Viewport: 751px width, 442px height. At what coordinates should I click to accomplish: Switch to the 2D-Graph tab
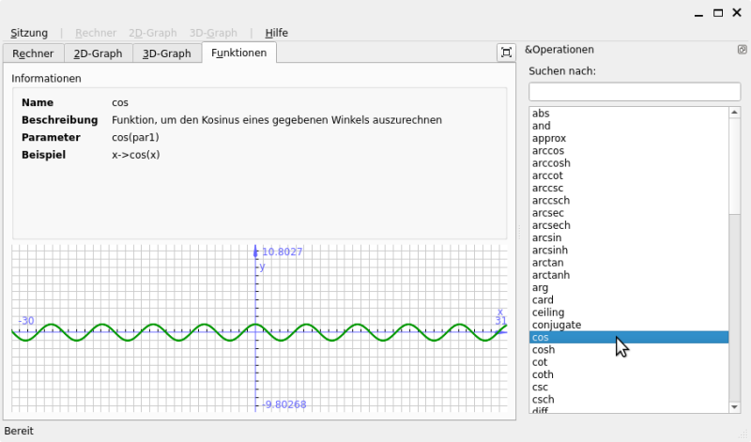coord(99,53)
